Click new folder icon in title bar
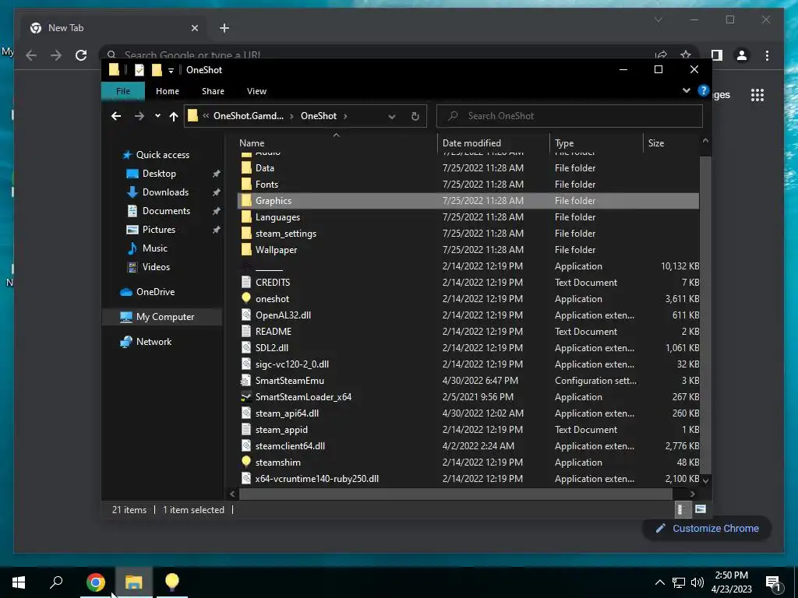 [157, 69]
